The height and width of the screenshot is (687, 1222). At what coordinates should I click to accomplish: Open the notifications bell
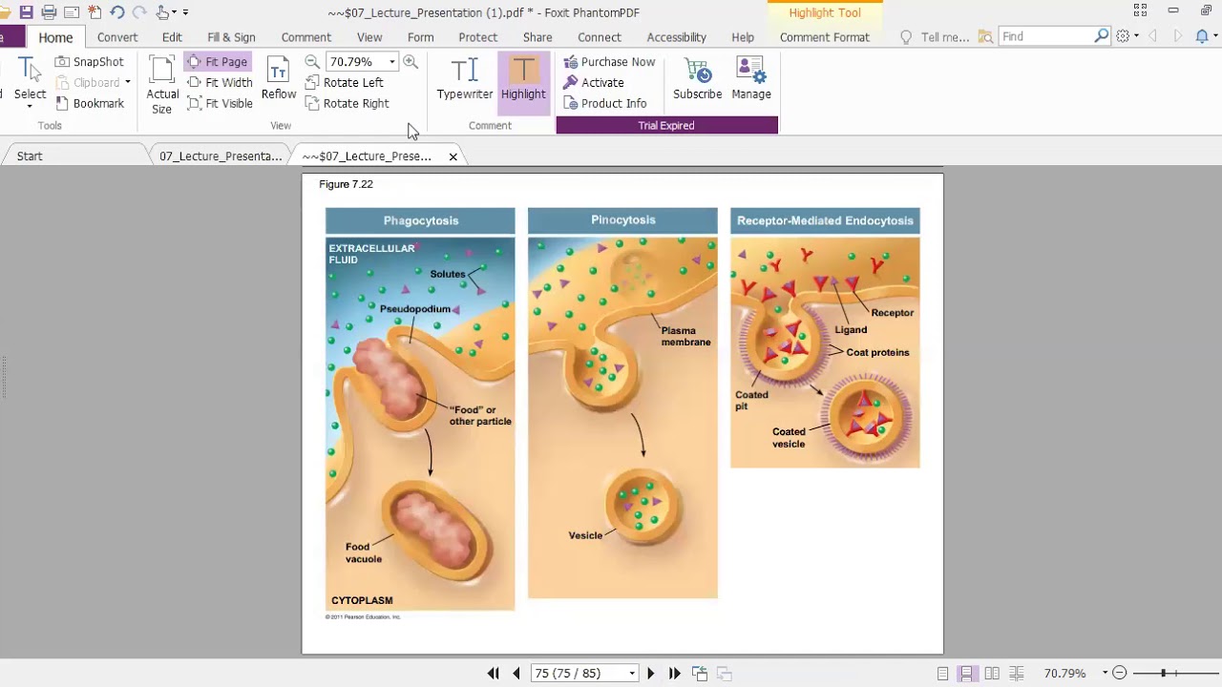[1202, 36]
